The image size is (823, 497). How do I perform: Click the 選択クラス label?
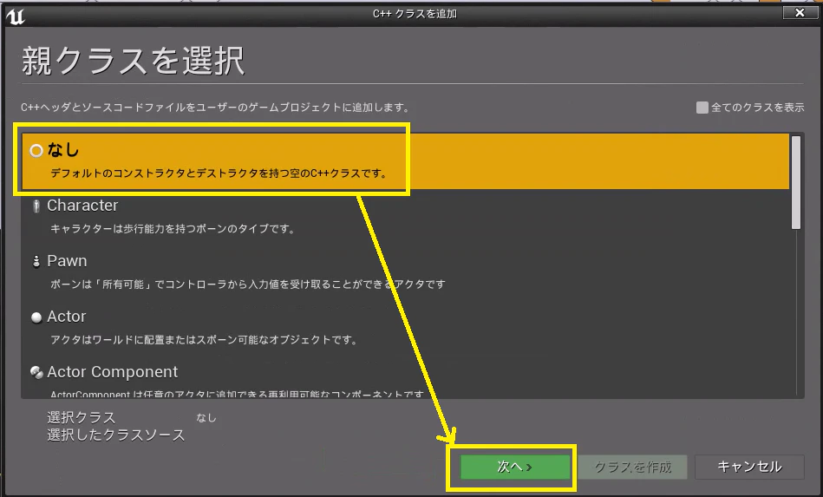(x=82, y=418)
